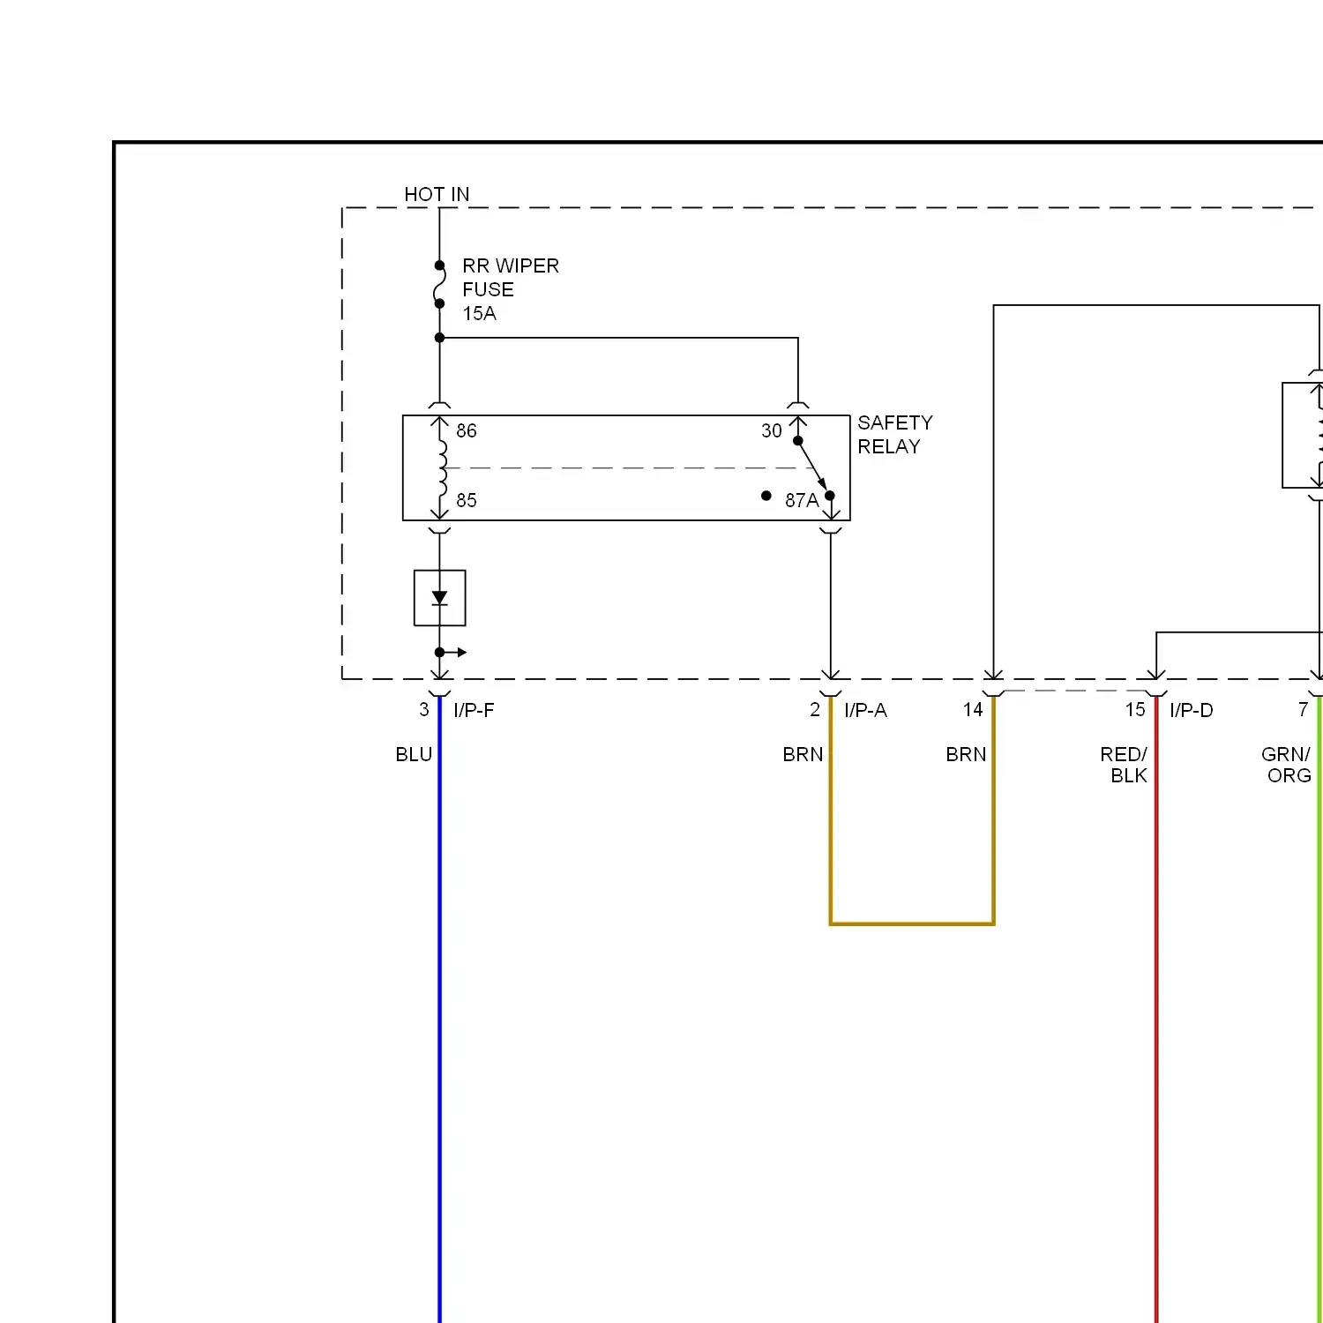
Task: Select the blue wire line
Action: pos(439,1010)
